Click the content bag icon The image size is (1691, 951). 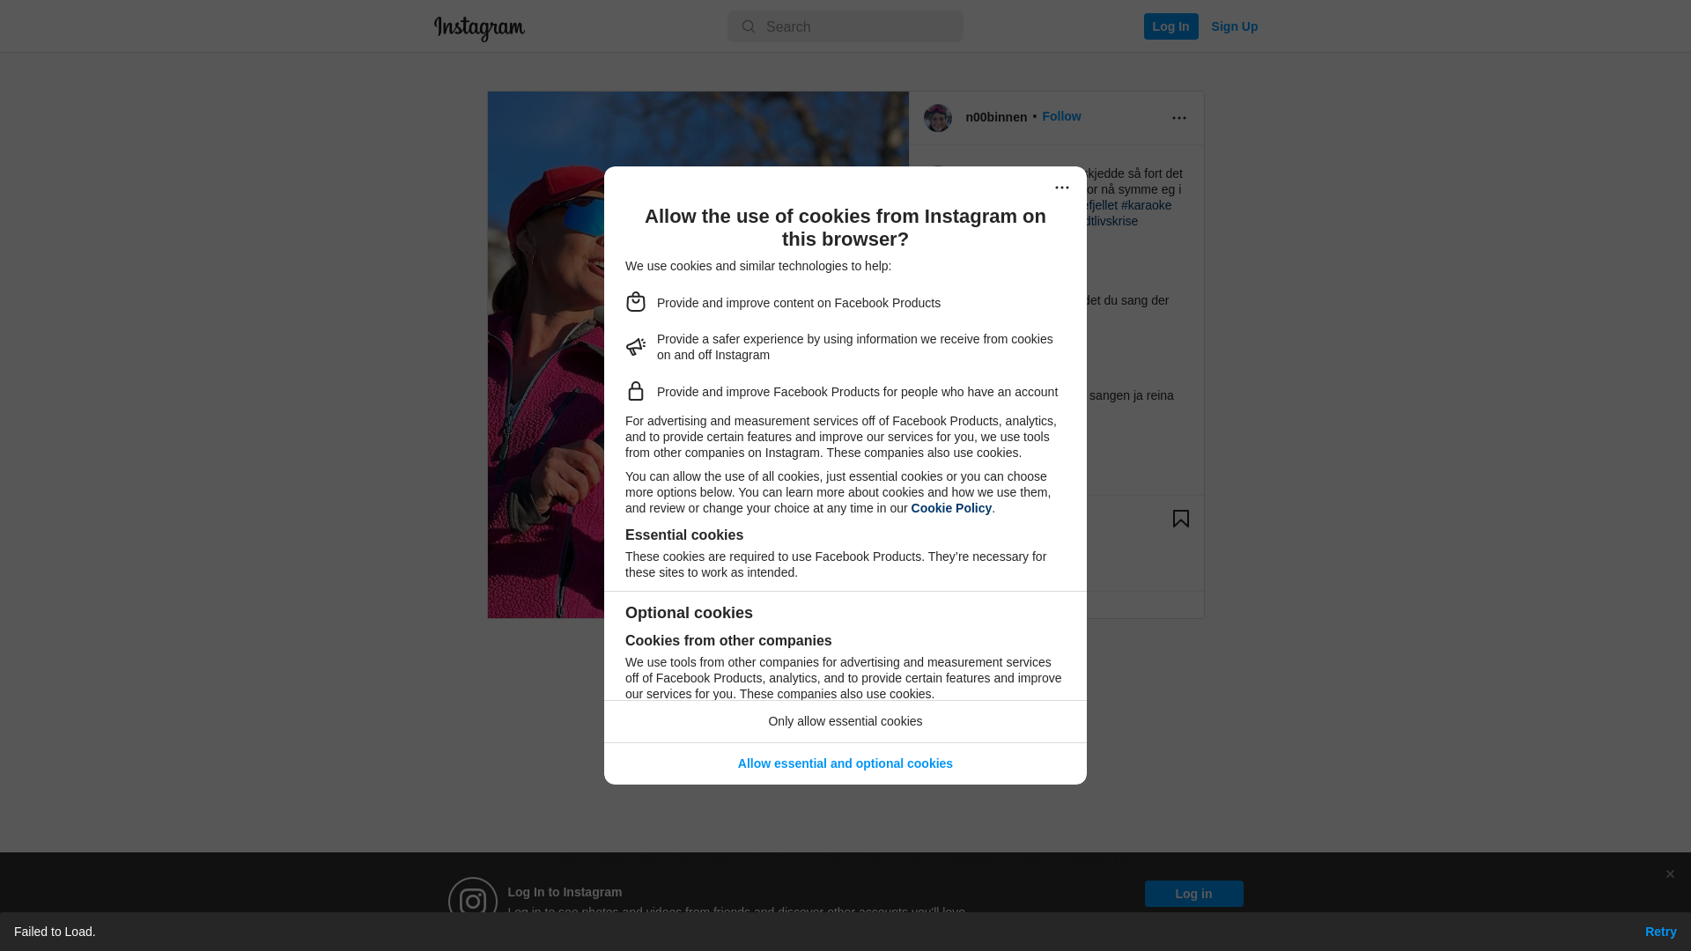pos(636,302)
